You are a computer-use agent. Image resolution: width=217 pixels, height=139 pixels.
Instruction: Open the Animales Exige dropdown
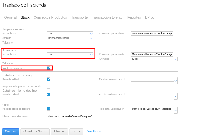pyautogui.click(x=154, y=59)
